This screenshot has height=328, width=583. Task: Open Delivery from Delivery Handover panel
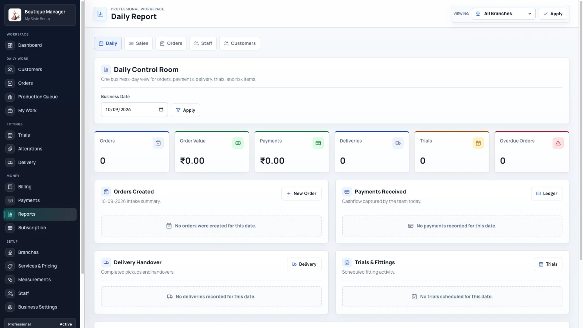304,264
